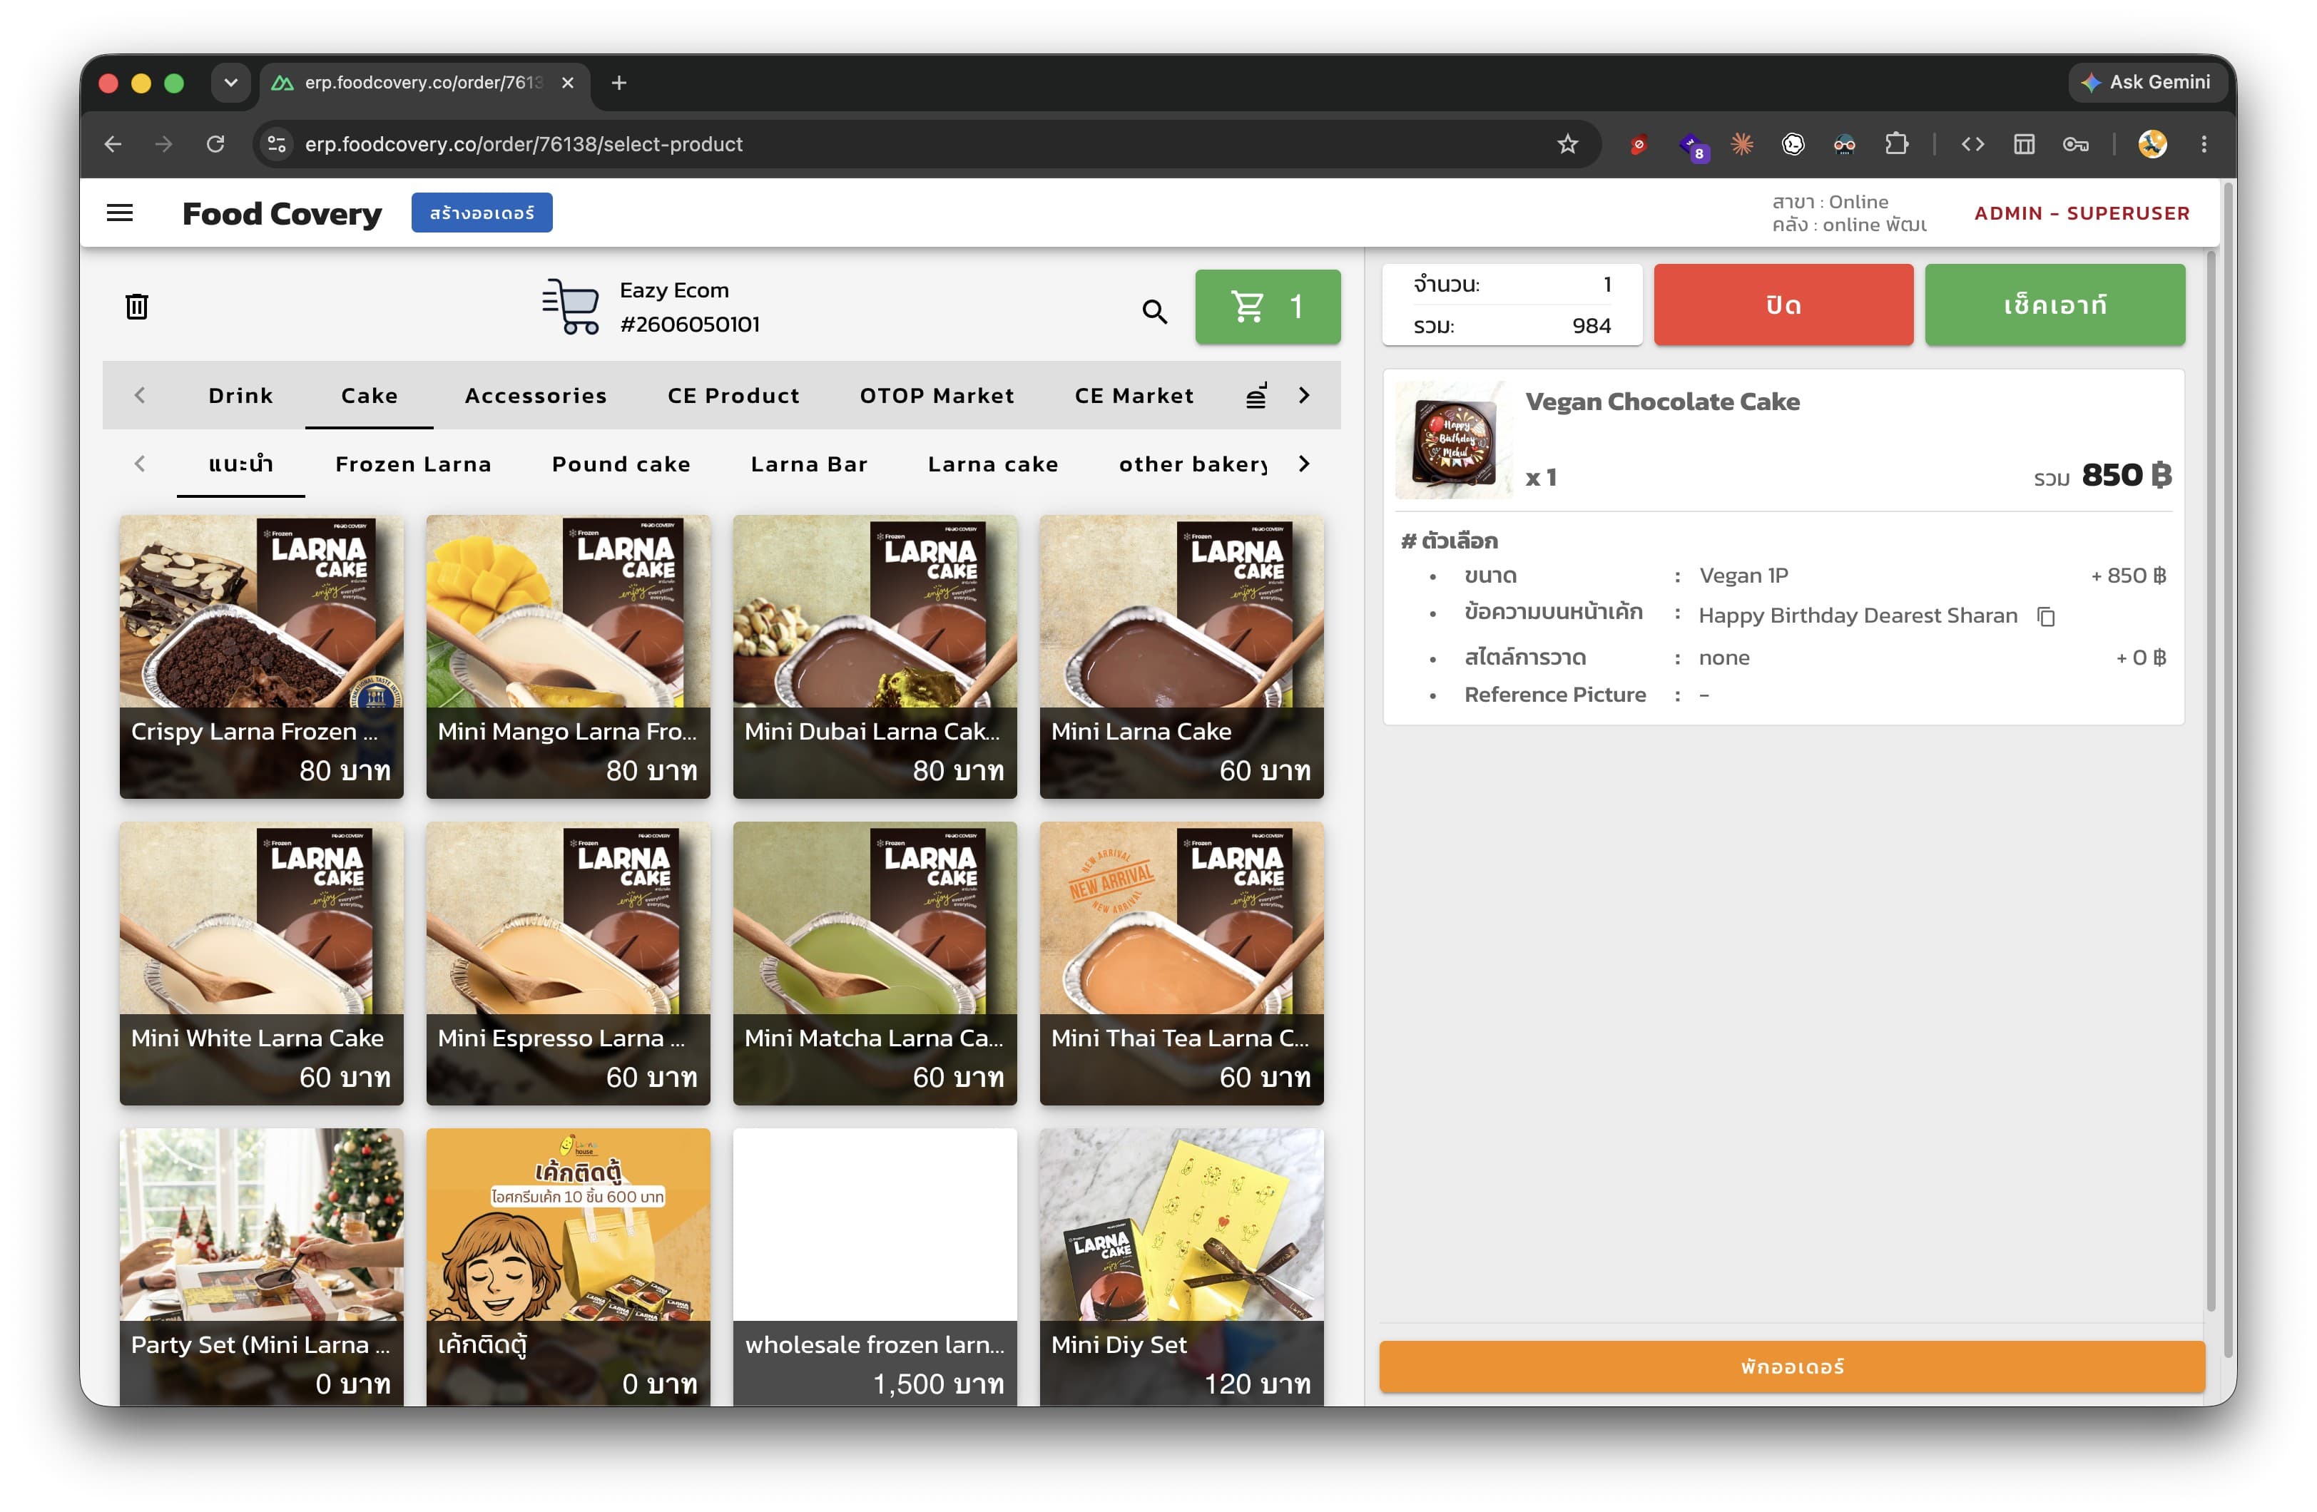Open the browser profile avatar

2152,144
